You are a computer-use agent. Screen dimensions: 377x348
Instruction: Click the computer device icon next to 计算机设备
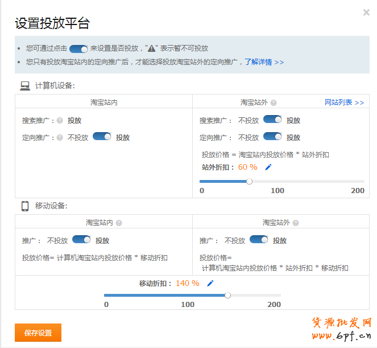click(25, 86)
